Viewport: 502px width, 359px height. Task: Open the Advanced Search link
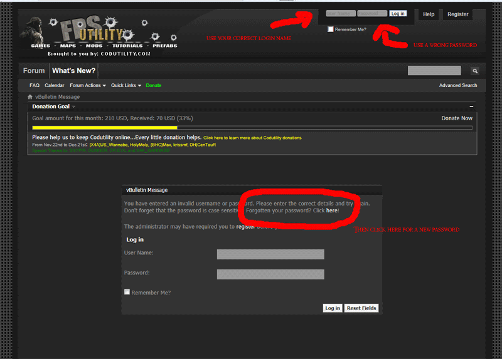coord(457,85)
